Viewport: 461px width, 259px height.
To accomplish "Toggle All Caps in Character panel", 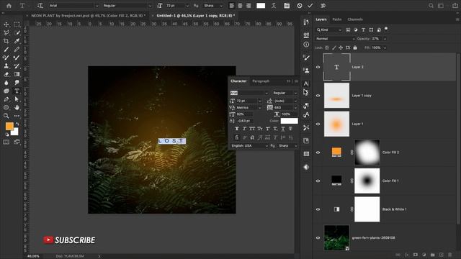I will (252, 129).
